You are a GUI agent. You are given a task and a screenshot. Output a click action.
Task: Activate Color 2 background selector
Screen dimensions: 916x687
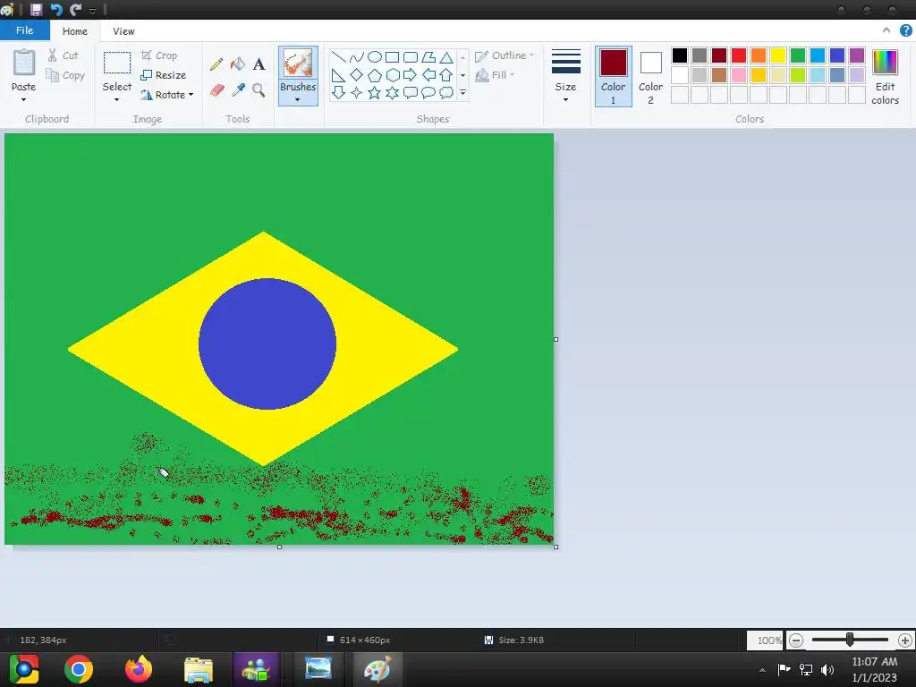point(651,77)
